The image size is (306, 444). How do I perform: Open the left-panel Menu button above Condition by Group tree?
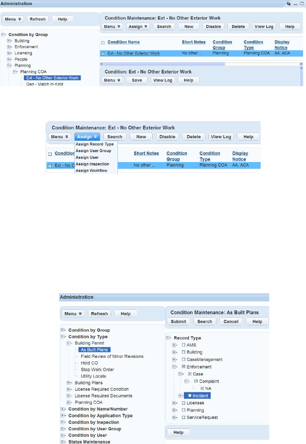click(x=13, y=19)
